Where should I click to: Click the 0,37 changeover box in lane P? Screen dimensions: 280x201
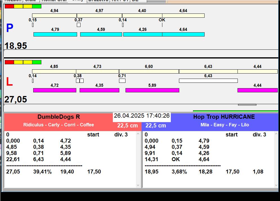click(79, 25)
